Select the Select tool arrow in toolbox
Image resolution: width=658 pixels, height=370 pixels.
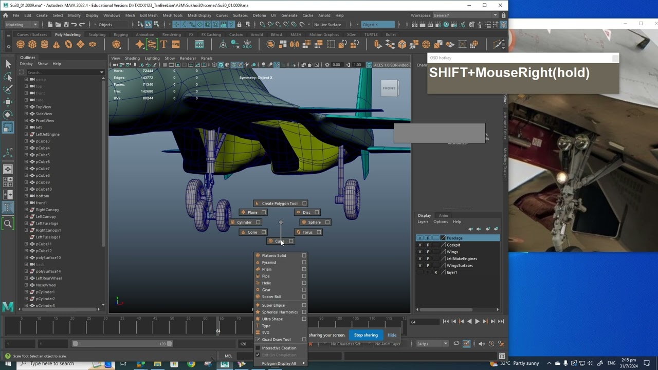click(8, 64)
